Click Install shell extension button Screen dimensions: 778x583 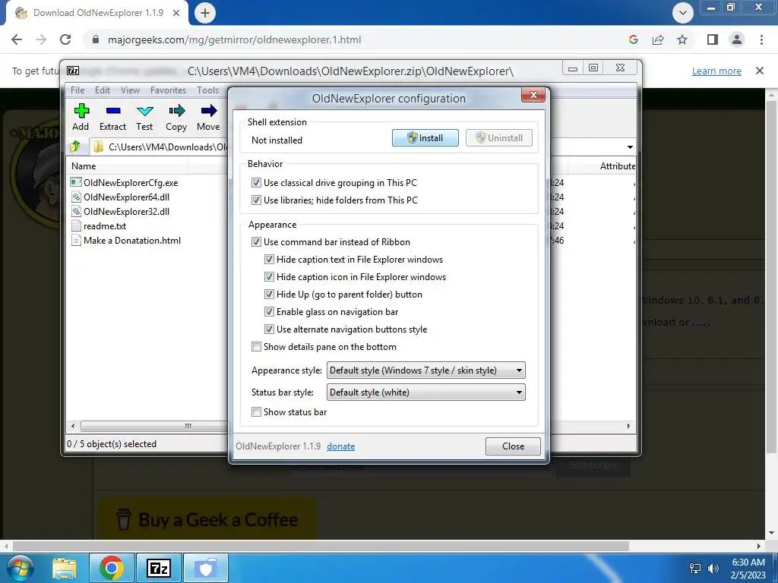425,138
